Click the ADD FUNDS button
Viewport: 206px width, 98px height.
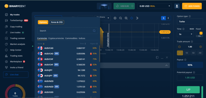192,6
